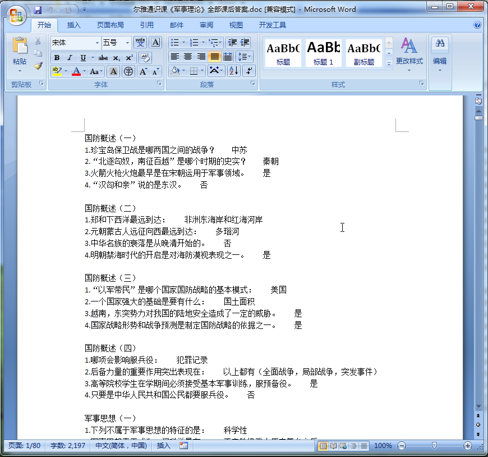Apply subscript formatting

click(116, 58)
